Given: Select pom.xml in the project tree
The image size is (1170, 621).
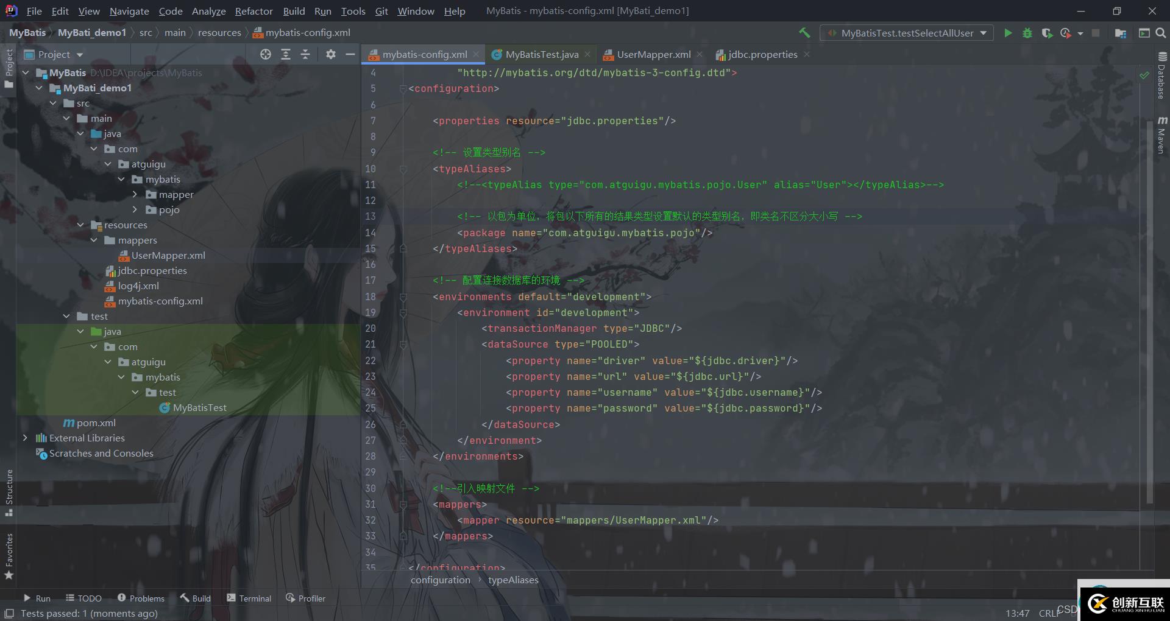Looking at the screenshot, I should (96, 423).
